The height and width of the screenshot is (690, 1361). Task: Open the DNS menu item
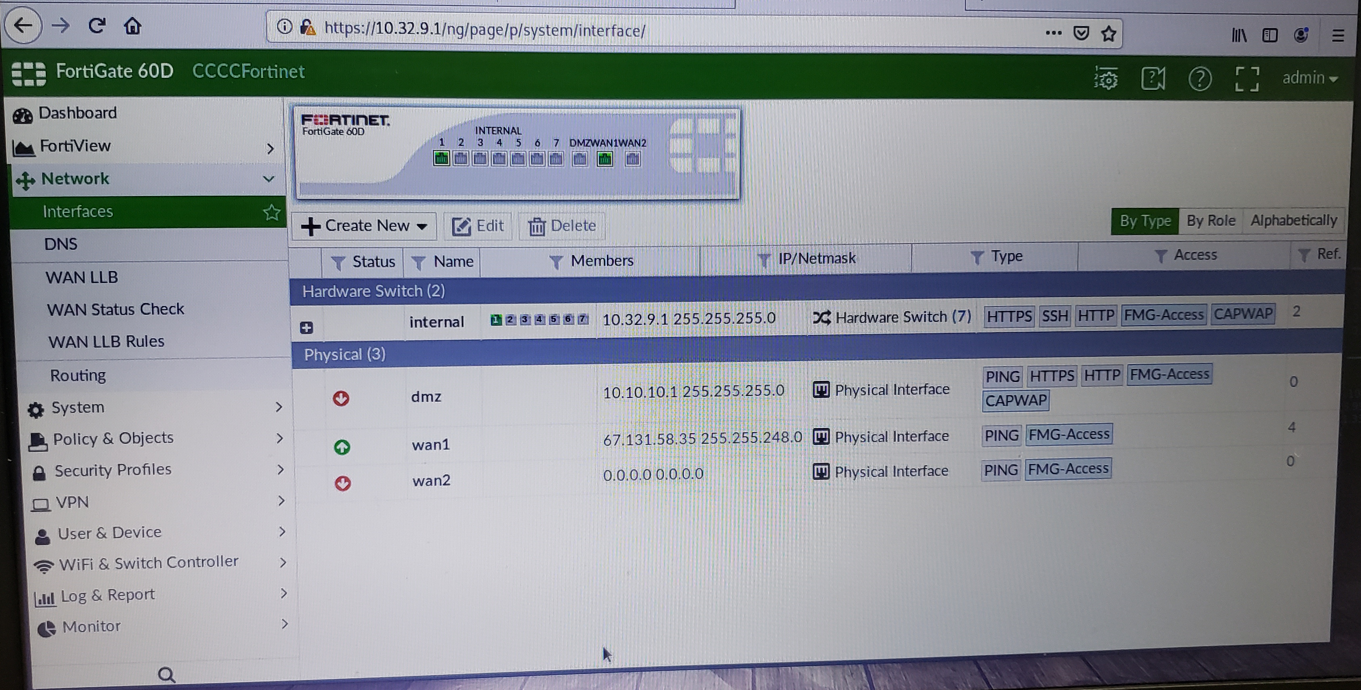(61, 244)
